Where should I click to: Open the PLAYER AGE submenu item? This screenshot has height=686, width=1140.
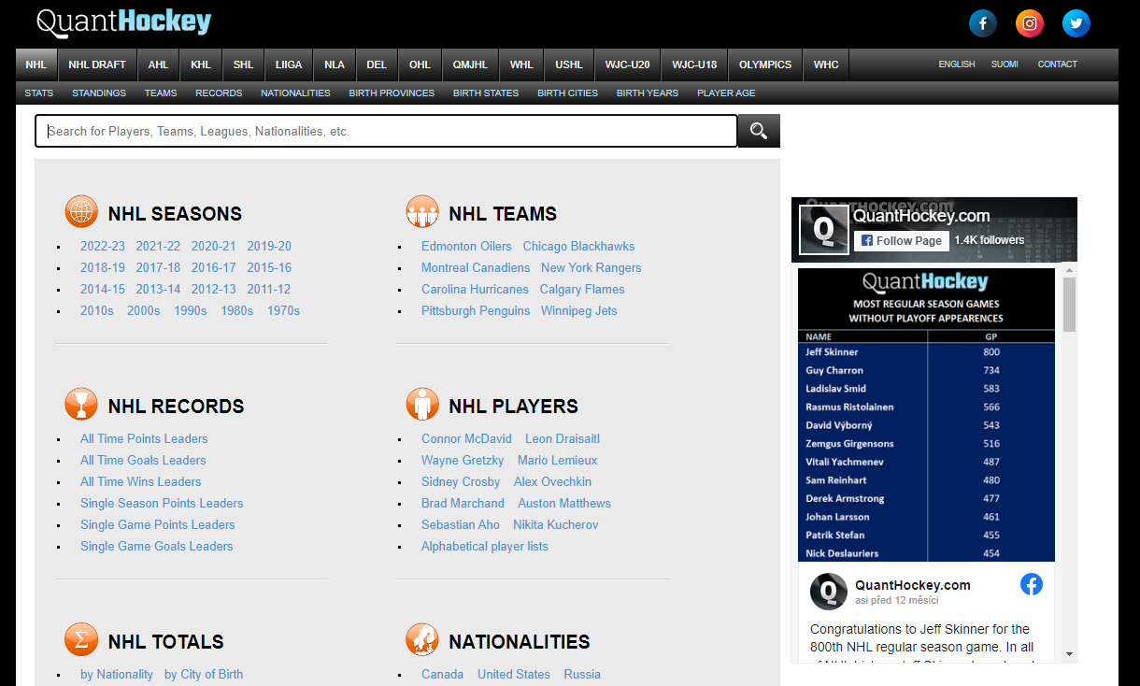point(726,93)
